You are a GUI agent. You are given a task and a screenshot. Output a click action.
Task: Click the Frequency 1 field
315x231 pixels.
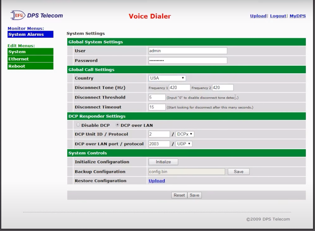[x=179, y=87]
